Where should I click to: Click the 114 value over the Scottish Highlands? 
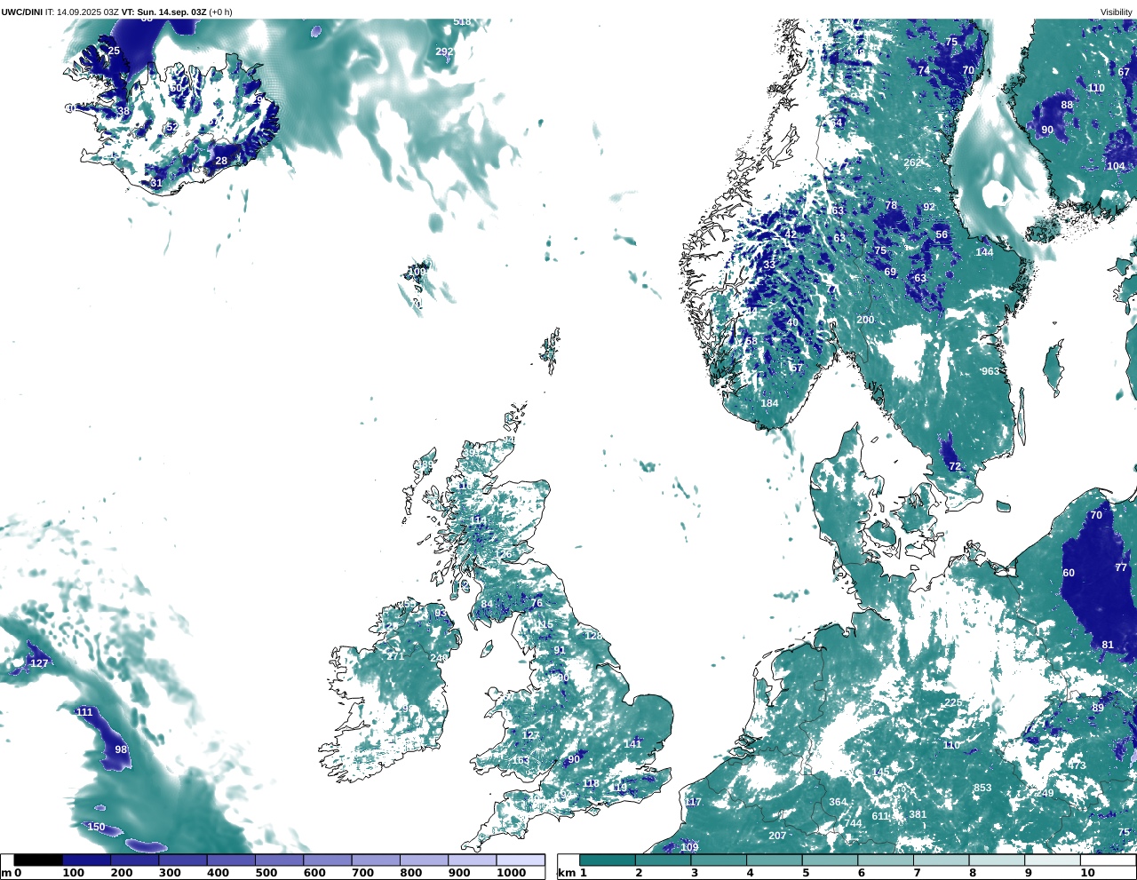tap(478, 520)
